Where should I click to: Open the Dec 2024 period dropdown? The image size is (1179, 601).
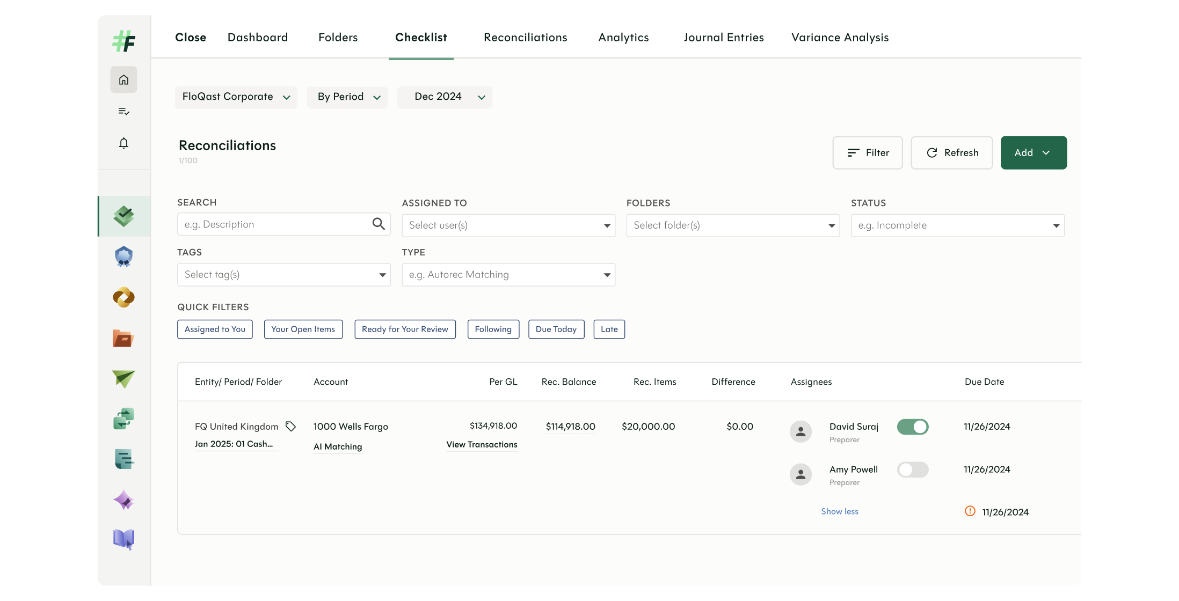click(x=445, y=97)
